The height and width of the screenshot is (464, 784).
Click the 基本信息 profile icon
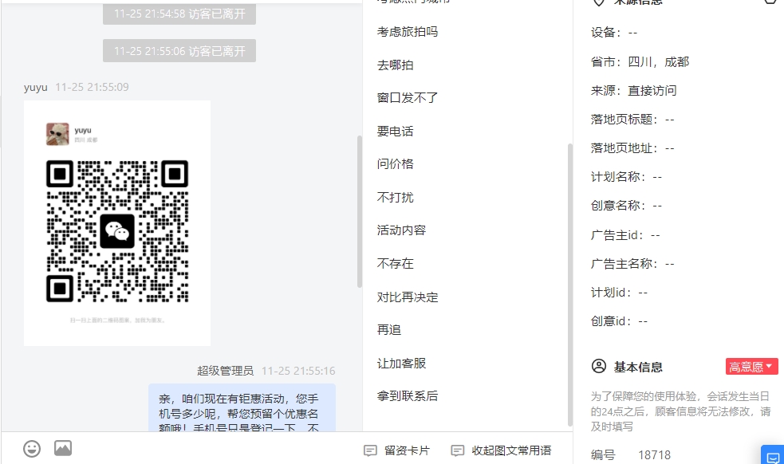(598, 367)
